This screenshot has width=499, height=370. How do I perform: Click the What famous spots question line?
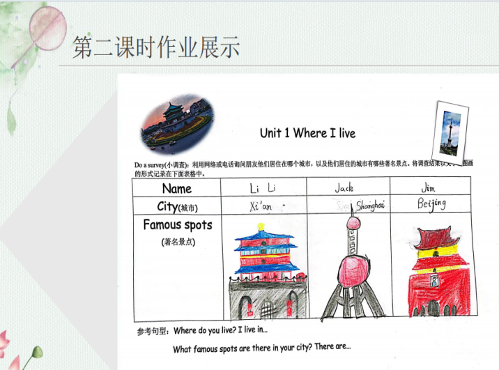click(261, 348)
